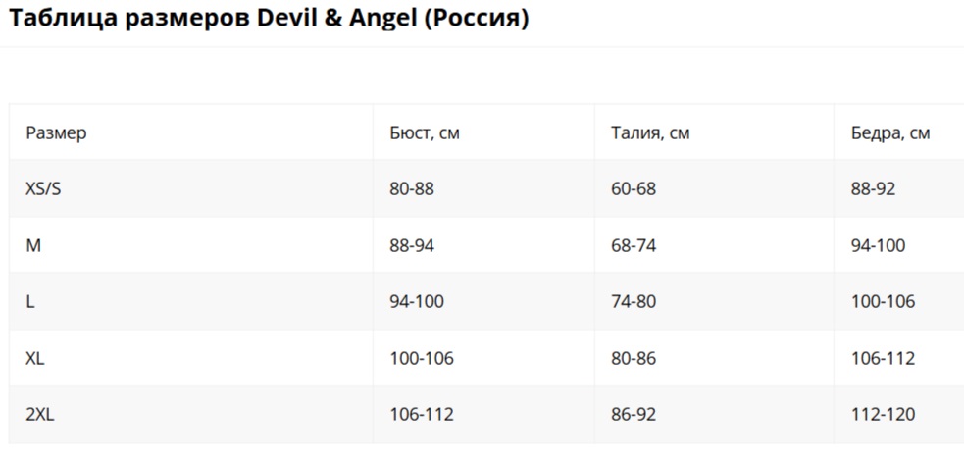The width and height of the screenshot is (964, 474).
Task: Select hips value 88-92
Action: [x=873, y=188]
